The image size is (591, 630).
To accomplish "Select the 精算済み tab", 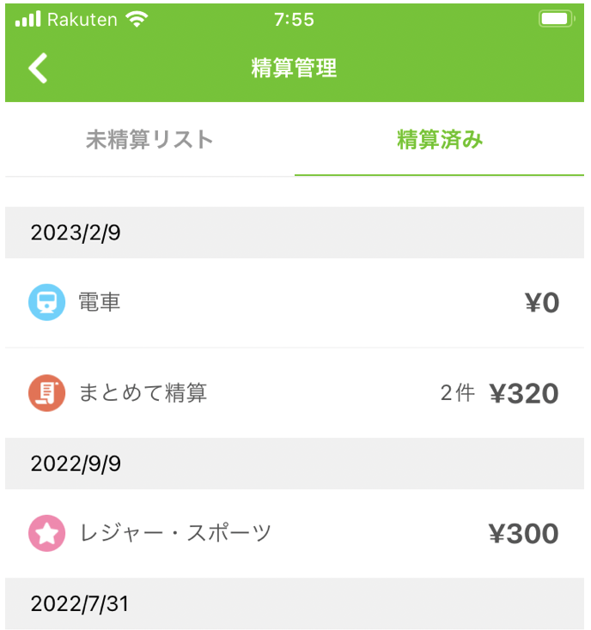I will coord(440,139).
